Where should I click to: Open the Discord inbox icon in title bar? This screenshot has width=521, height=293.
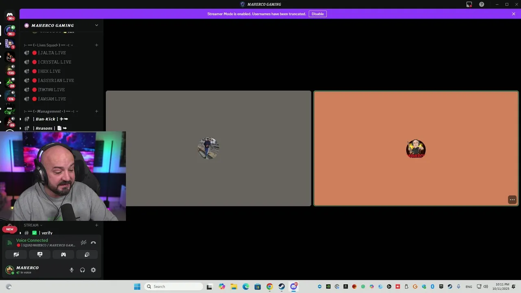pos(469,4)
